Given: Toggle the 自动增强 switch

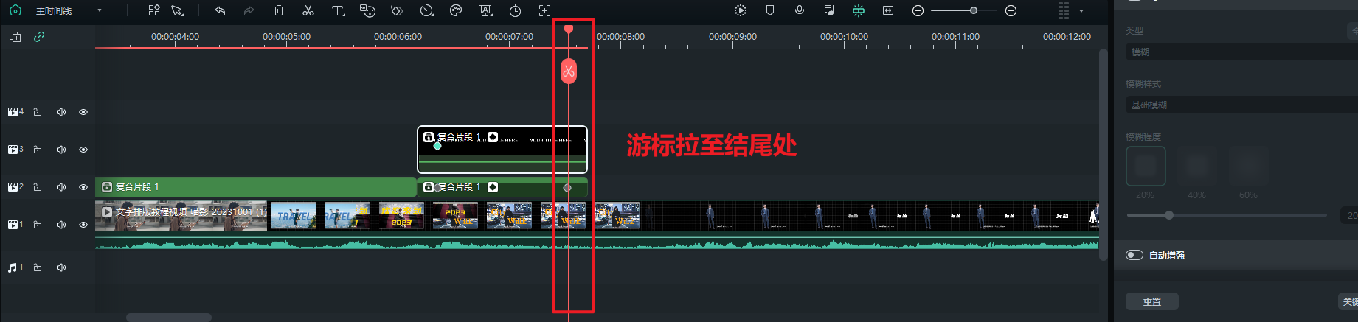Looking at the screenshot, I should (x=1134, y=255).
